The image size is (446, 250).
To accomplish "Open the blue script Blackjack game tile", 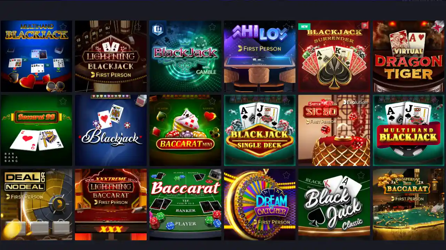I will 111,130.
